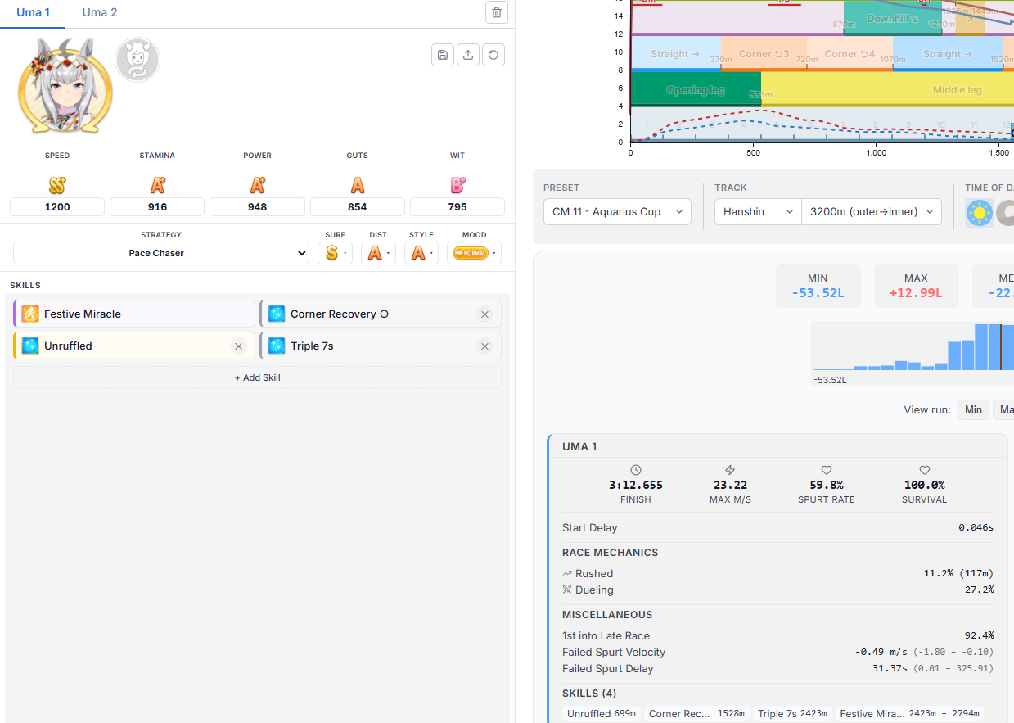Click the Start Delay value 0.046s

point(976,528)
